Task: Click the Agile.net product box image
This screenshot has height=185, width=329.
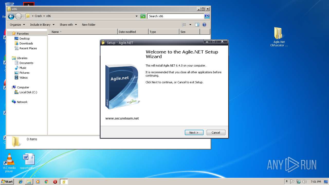Action: (123, 87)
